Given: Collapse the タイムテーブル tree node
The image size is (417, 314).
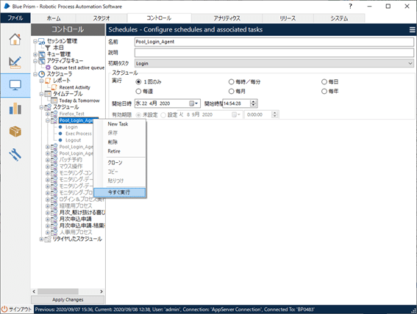Looking at the screenshot, I should pyautogui.click(x=41, y=94).
